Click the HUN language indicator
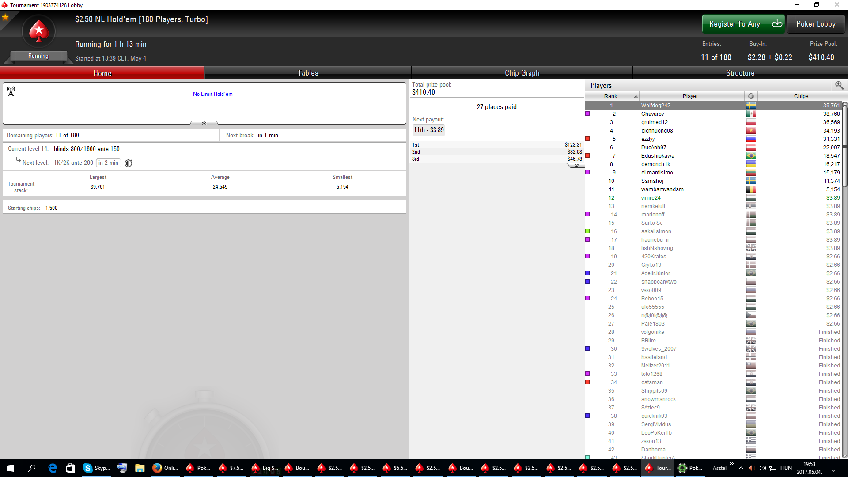Image resolution: width=848 pixels, height=477 pixels. [x=786, y=468]
